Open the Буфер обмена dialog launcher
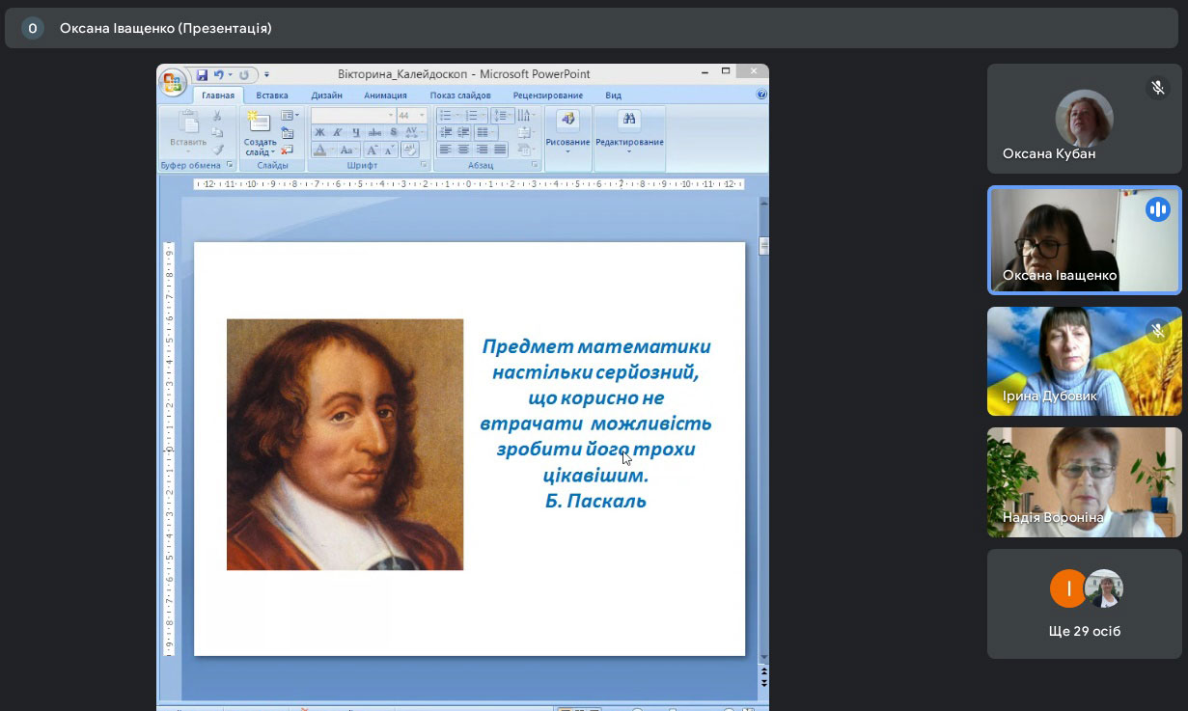1188x711 pixels. coord(230,165)
